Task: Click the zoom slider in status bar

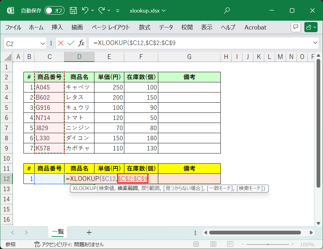Action: pos(268,244)
